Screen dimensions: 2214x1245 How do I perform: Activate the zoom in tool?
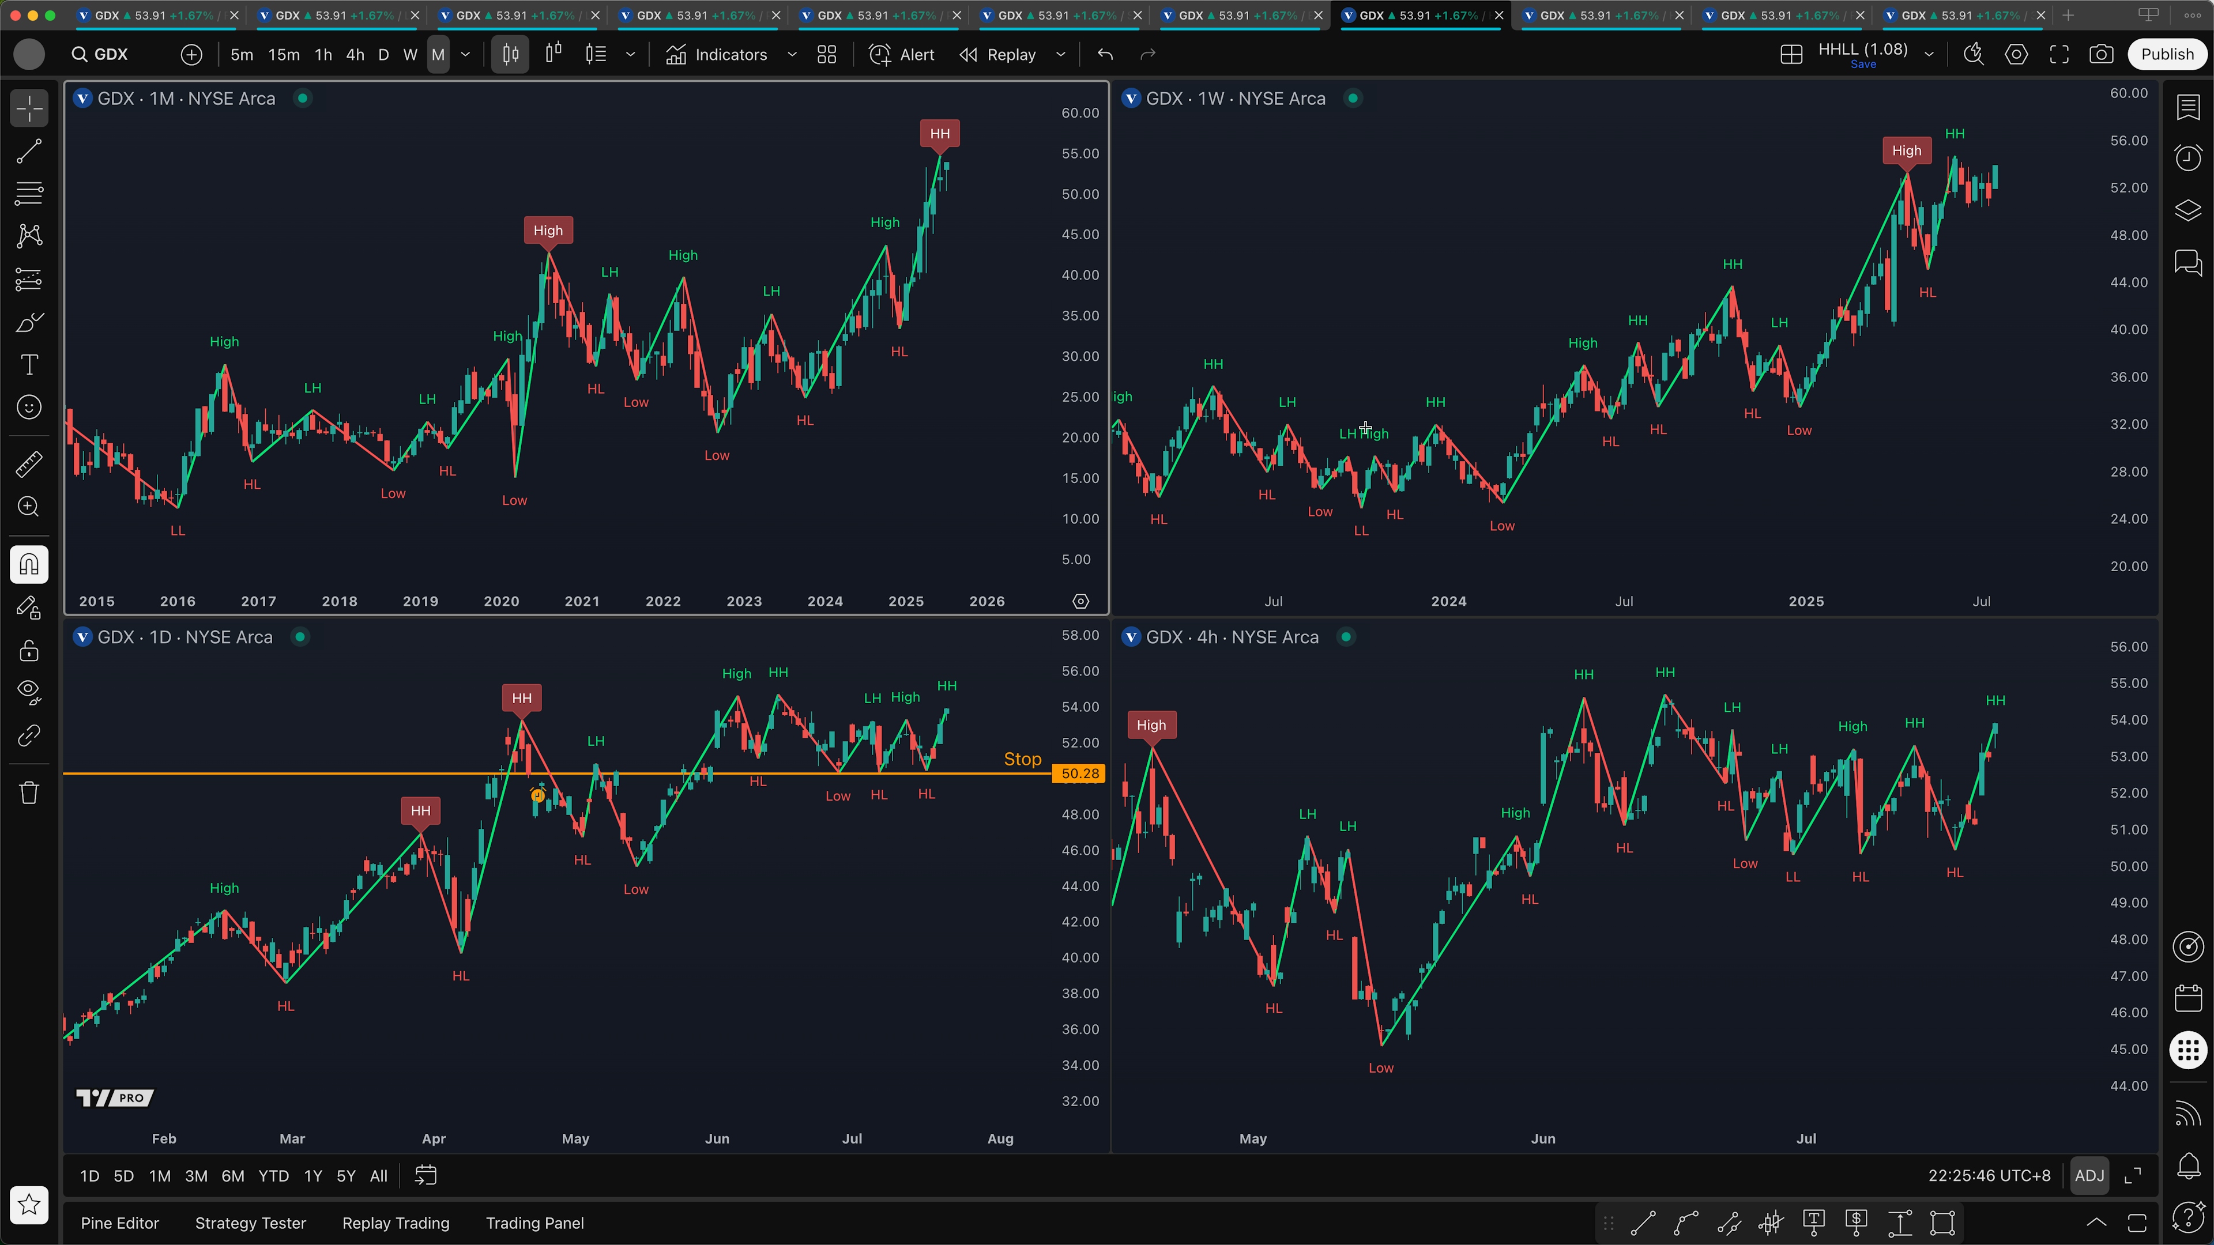(x=29, y=507)
